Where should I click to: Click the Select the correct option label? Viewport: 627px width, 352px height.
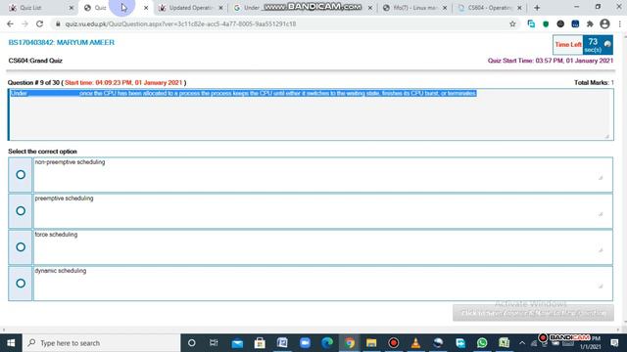pyautogui.click(x=42, y=152)
